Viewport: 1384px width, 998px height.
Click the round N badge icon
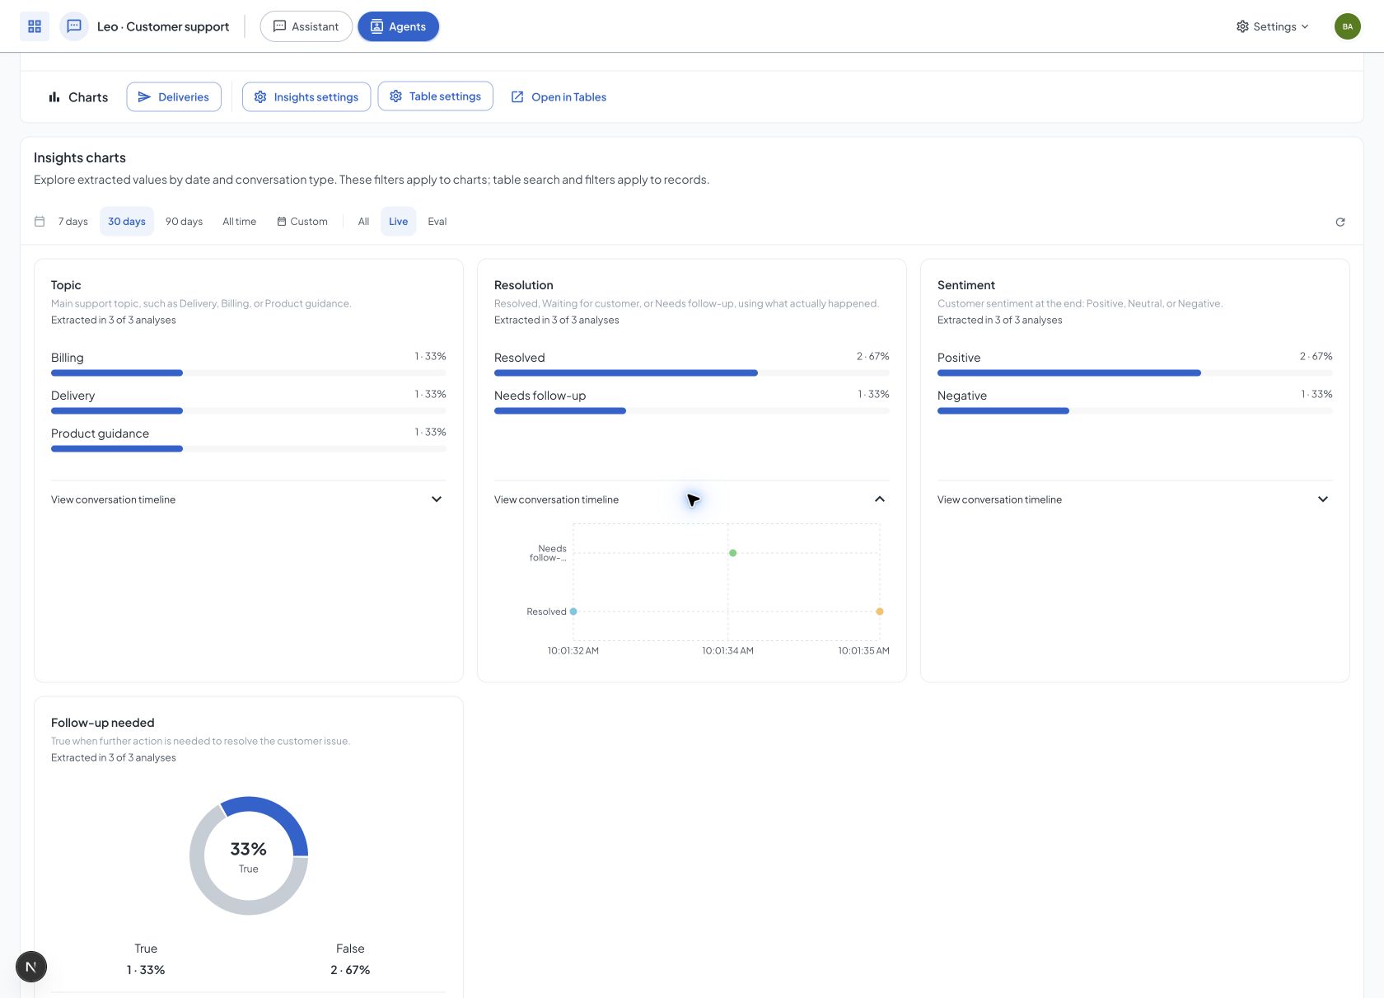[x=31, y=967]
